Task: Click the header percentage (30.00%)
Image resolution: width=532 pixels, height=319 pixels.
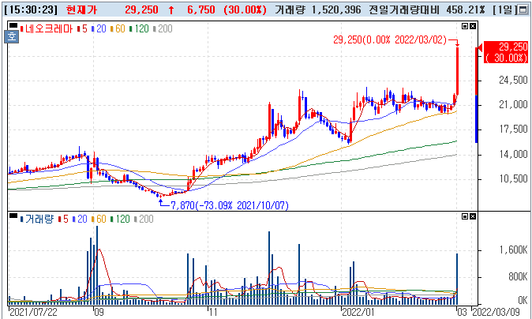Action: 245,9
